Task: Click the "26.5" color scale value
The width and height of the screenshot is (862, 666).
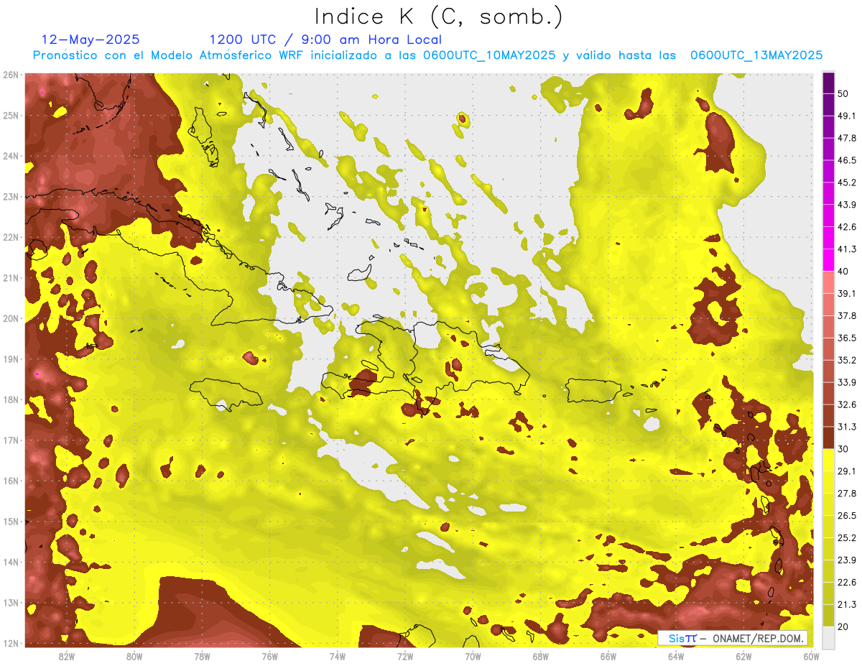Action: click(x=846, y=515)
